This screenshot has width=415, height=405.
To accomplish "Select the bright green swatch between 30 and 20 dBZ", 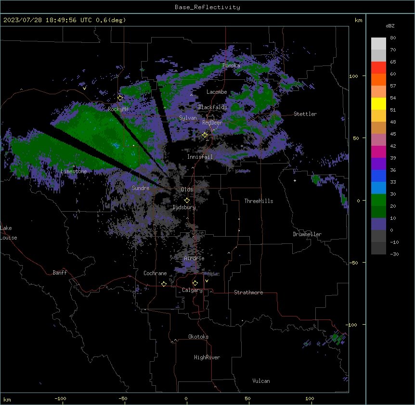I will coord(378,200).
